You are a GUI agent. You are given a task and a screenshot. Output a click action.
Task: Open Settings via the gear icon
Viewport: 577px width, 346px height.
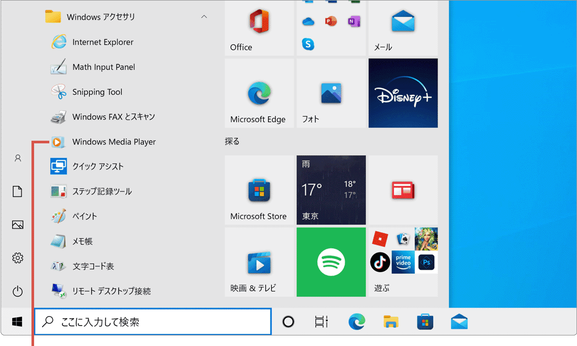coord(17,258)
